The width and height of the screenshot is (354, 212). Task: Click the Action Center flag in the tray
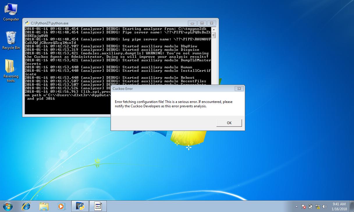tap(303, 207)
